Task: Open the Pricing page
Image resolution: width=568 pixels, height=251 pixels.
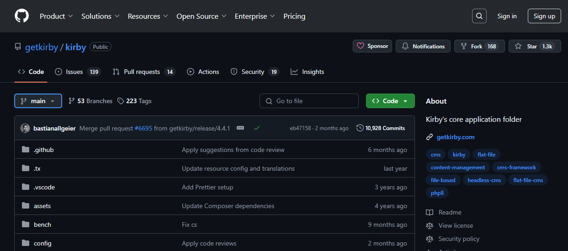Action: coord(294,16)
